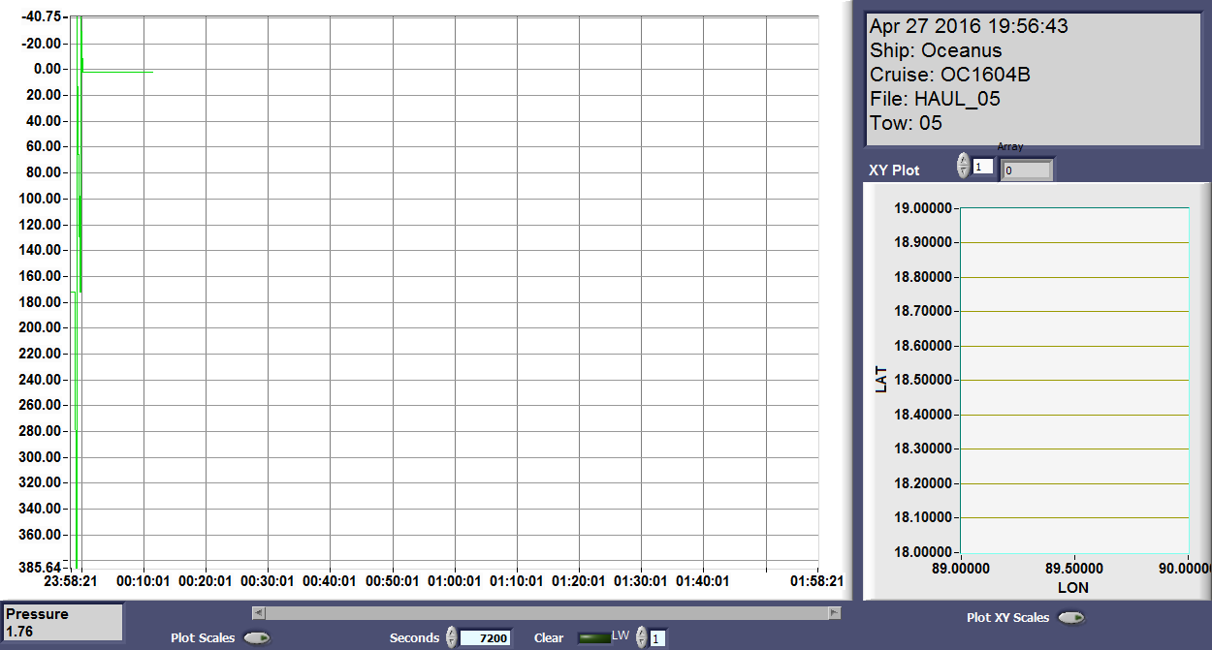Toggle the Plot XY Scales switch
This screenshot has height=650, width=1212.
1071,617
